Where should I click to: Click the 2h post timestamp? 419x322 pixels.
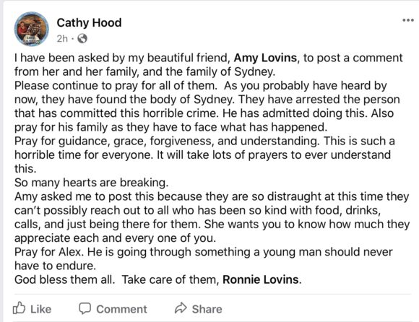[62, 39]
